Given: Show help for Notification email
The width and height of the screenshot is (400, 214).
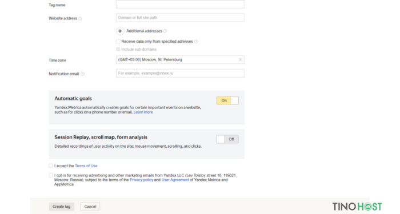Looking at the screenshot, I should click(x=82, y=74).
